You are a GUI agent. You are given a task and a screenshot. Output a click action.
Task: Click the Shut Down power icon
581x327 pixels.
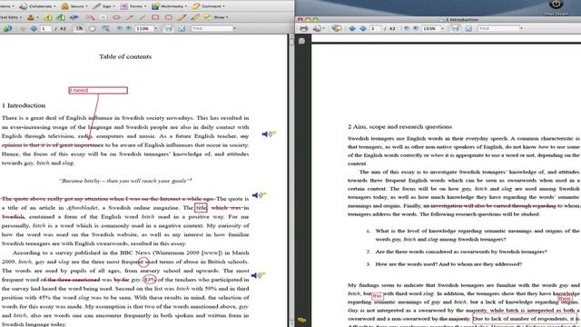pyautogui.click(x=556, y=5)
